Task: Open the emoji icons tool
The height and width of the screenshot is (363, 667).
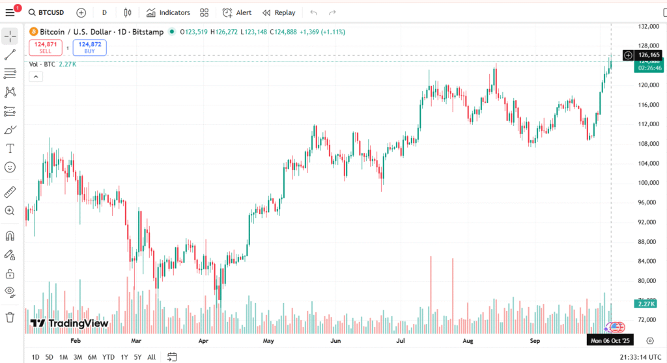Action: [10, 167]
